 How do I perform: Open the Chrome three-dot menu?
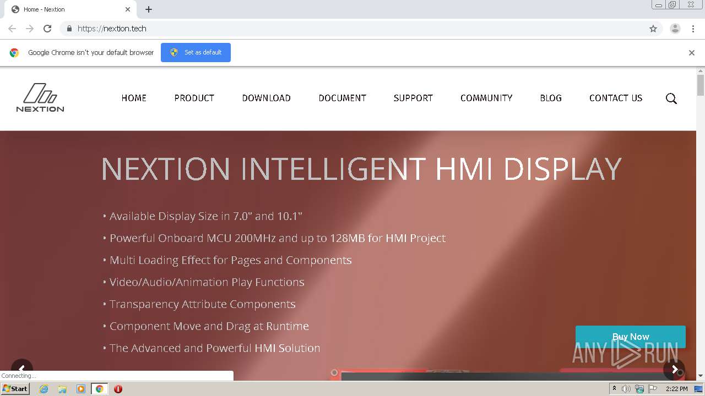click(x=693, y=29)
